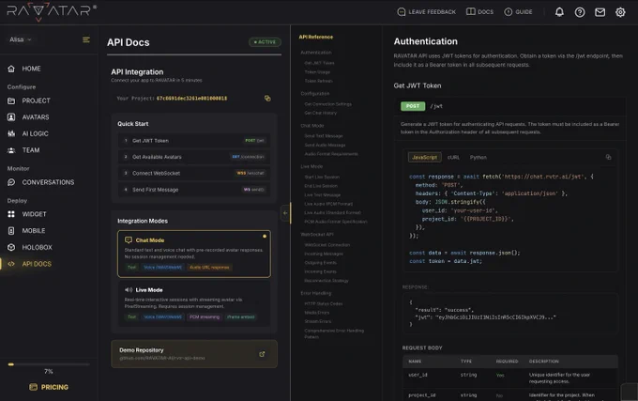Viewport: 638px width, 401px height.
Task: Open Configuration section in API Reference
Action: coord(315,94)
